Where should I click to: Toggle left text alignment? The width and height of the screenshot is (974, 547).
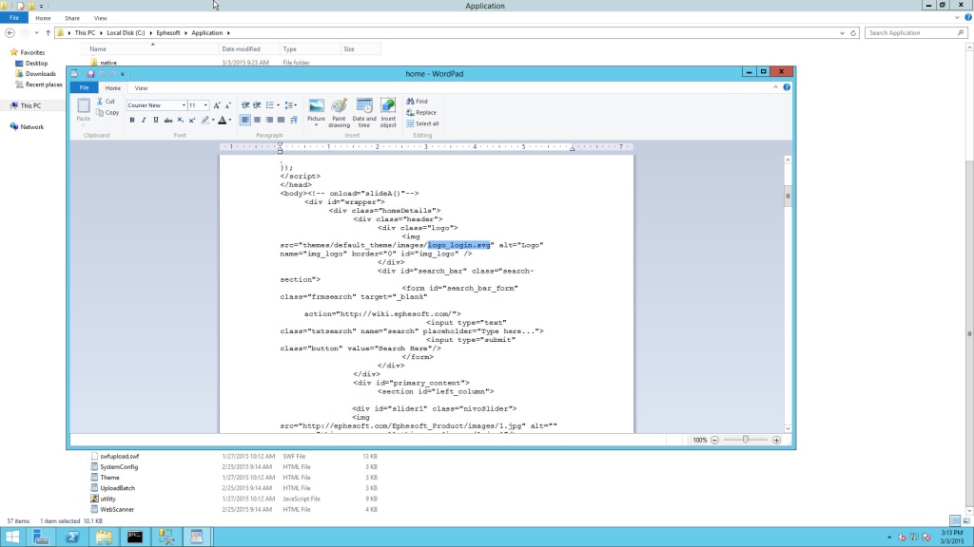click(245, 121)
